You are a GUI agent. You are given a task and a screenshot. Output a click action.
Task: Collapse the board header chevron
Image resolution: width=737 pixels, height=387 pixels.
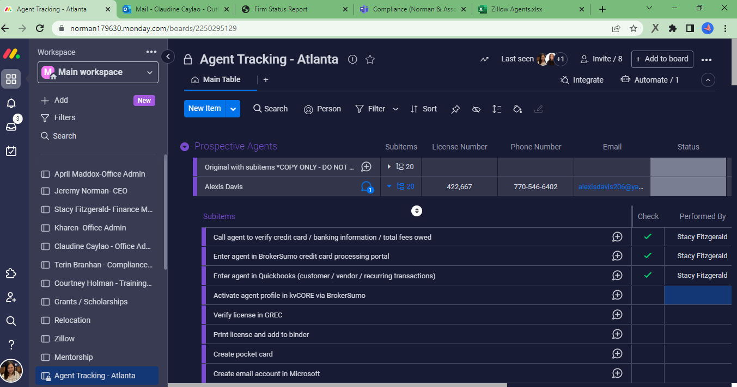[x=708, y=80]
